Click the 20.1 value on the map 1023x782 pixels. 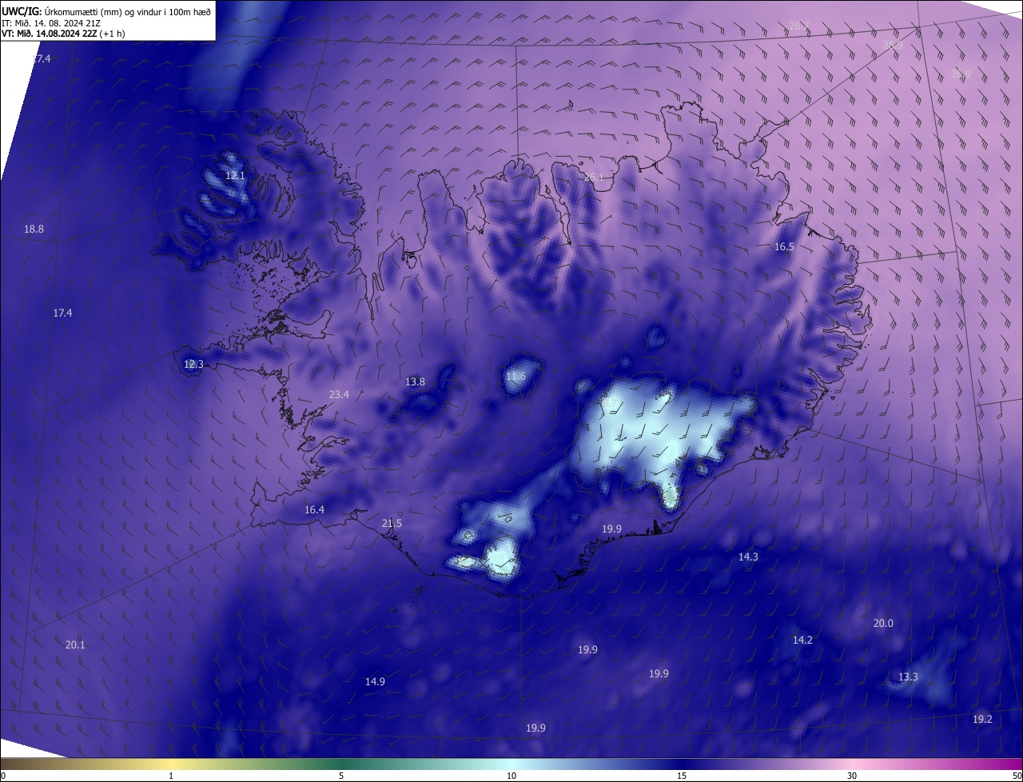(x=75, y=645)
